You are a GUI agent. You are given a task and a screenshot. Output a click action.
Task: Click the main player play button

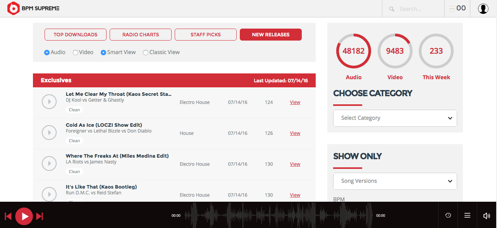click(24, 216)
